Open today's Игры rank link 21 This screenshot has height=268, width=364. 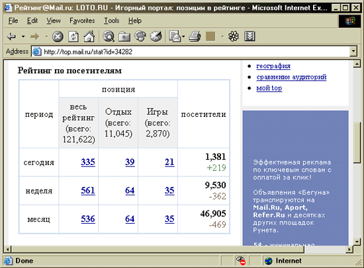[x=169, y=162]
